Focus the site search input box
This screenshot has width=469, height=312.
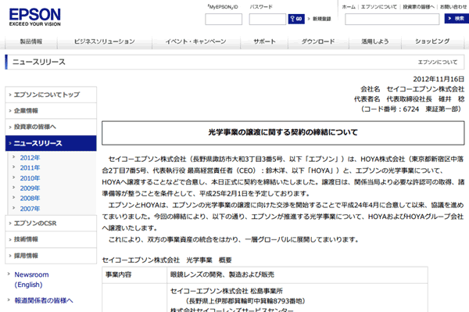[x=392, y=19]
